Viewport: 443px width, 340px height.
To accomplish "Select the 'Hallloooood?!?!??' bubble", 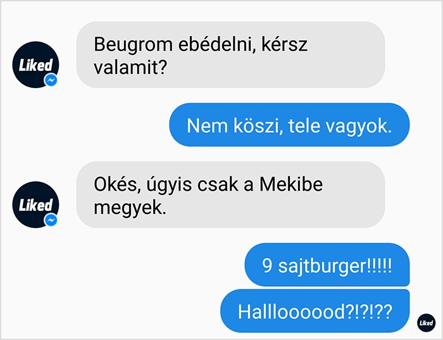I will point(315,311).
